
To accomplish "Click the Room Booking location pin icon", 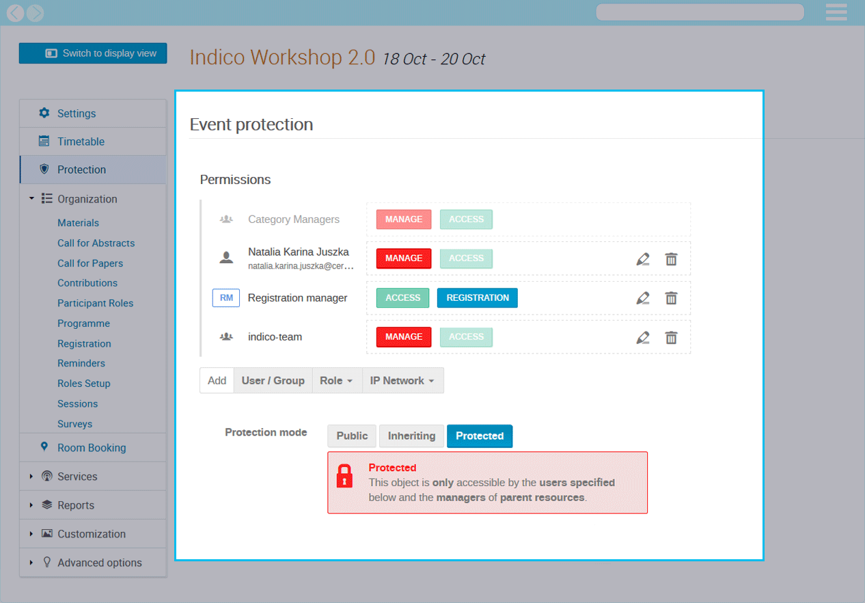I will click(x=44, y=447).
